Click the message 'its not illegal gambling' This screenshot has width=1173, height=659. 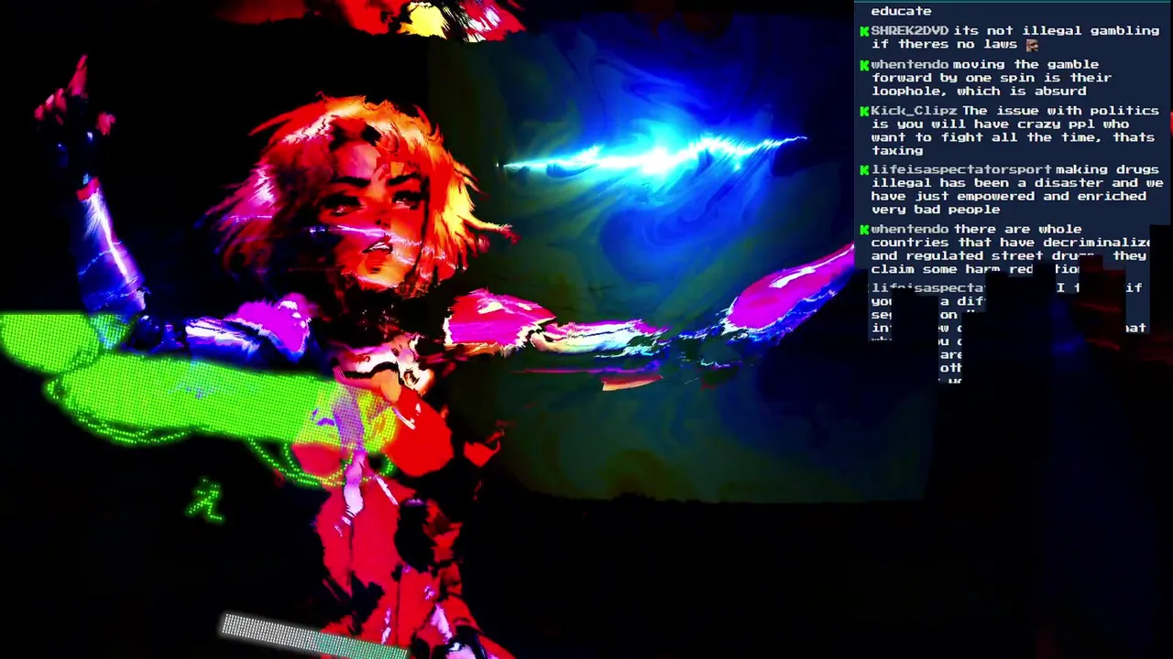[x=1057, y=31]
